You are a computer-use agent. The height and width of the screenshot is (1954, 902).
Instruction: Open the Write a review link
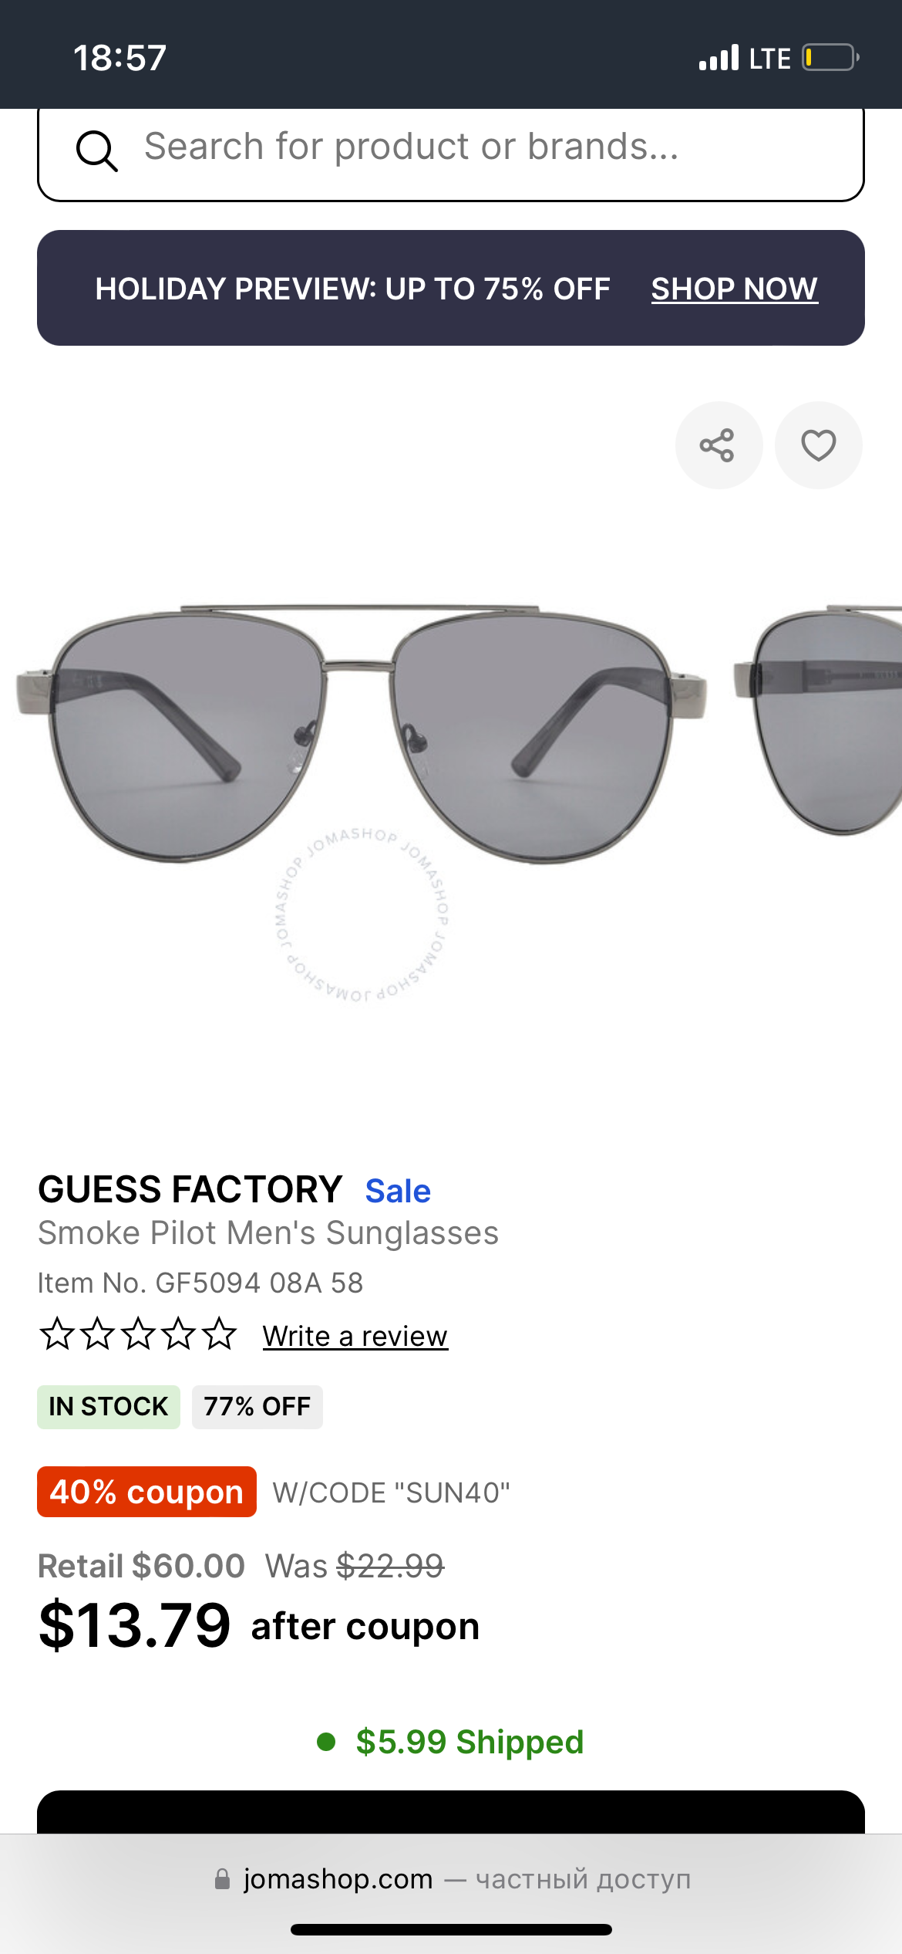click(355, 1336)
